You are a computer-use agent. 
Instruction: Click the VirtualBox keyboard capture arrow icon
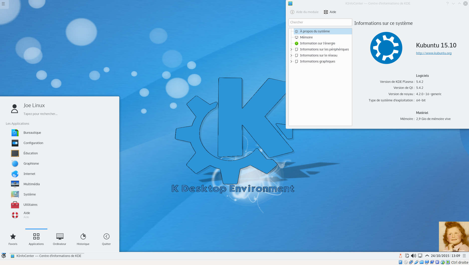point(448,262)
